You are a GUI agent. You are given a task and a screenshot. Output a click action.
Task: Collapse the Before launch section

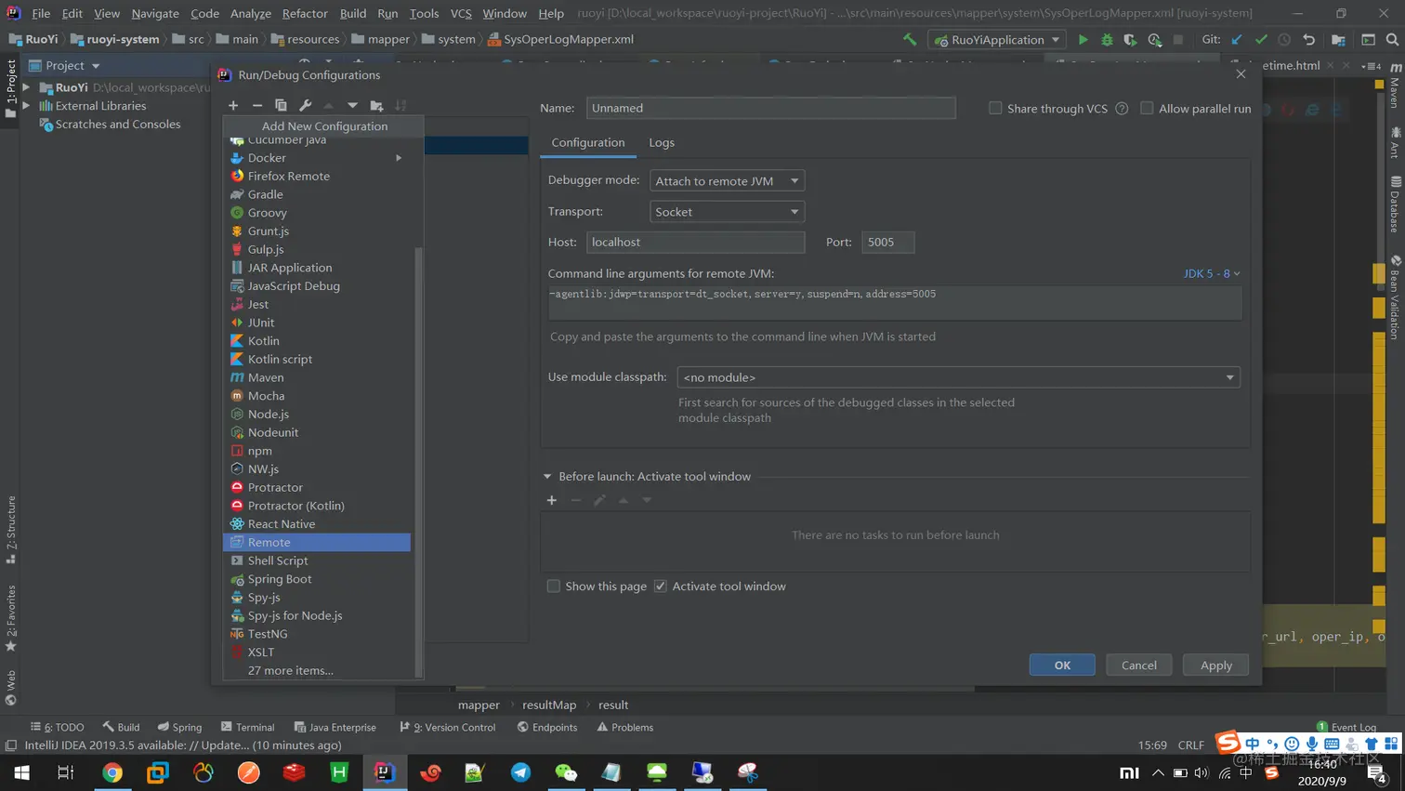click(547, 477)
